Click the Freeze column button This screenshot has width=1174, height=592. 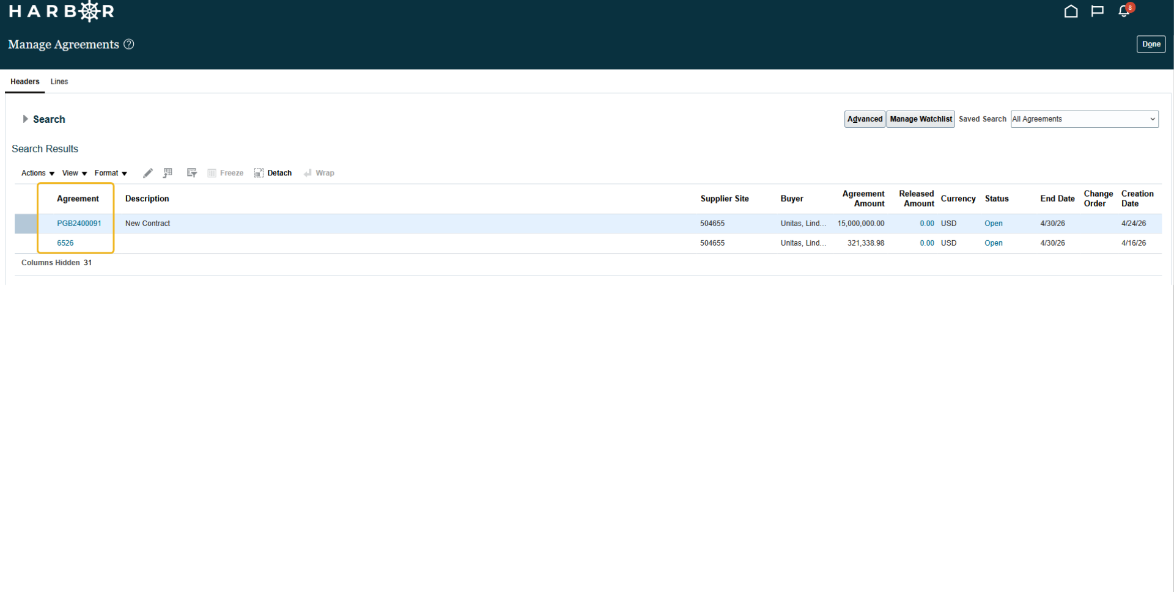click(225, 173)
